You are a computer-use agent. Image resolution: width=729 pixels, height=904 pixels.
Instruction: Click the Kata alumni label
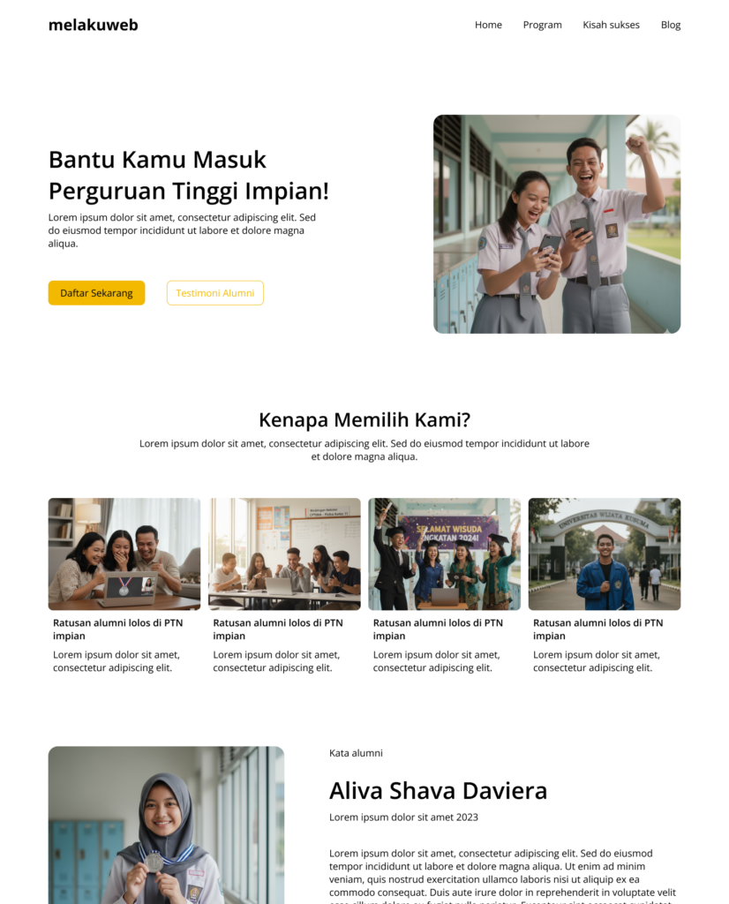coord(356,753)
